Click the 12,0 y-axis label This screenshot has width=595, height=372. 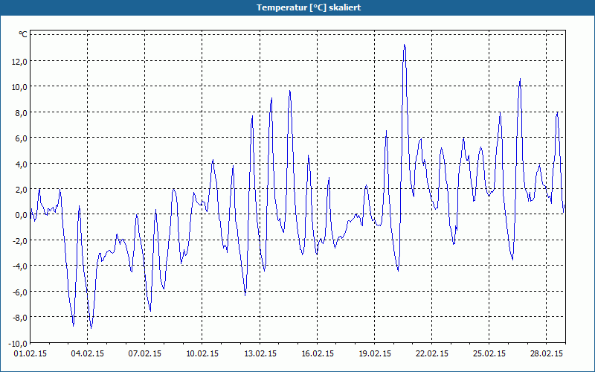19,62
